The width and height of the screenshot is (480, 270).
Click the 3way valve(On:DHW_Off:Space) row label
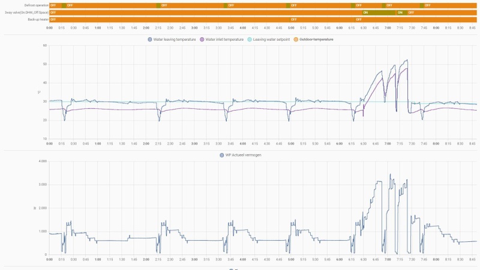(26, 13)
